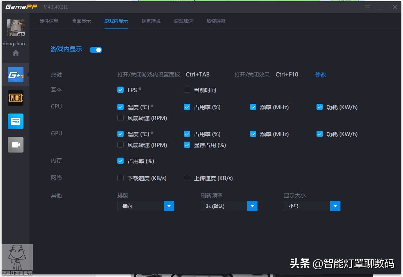Viewport: 403px width, 277px height.
Task: Click the 修改 hotkey link
Action: tap(320, 74)
